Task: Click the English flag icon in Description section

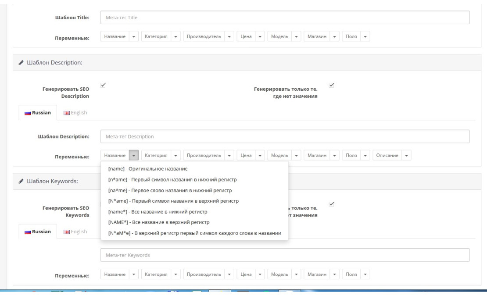Action: point(66,113)
